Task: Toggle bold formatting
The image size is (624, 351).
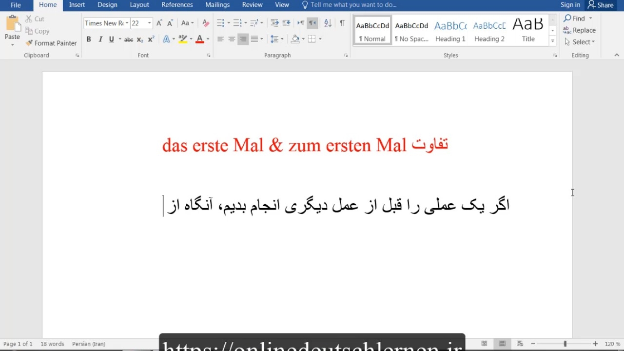Action: [x=89, y=39]
